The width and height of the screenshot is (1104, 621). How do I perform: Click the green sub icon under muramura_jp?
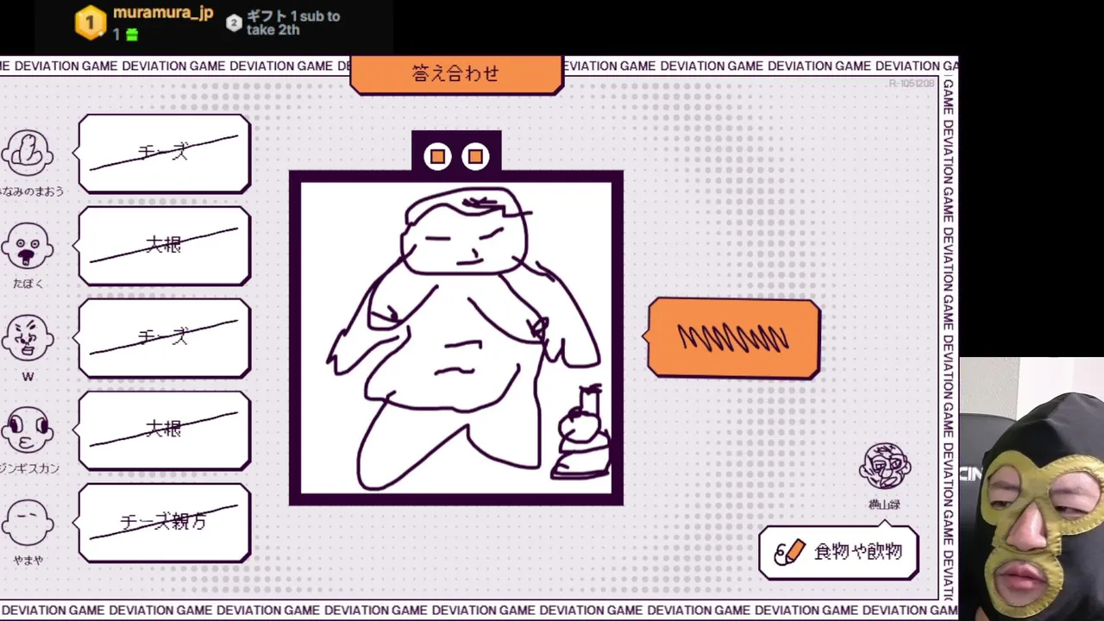click(x=131, y=34)
